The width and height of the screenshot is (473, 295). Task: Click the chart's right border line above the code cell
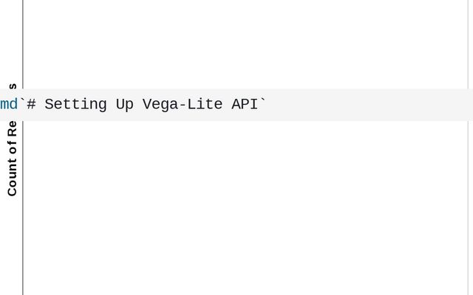coord(468,44)
